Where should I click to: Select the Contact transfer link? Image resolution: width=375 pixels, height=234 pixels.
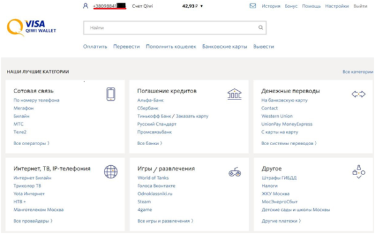pyautogui.click(x=269, y=108)
